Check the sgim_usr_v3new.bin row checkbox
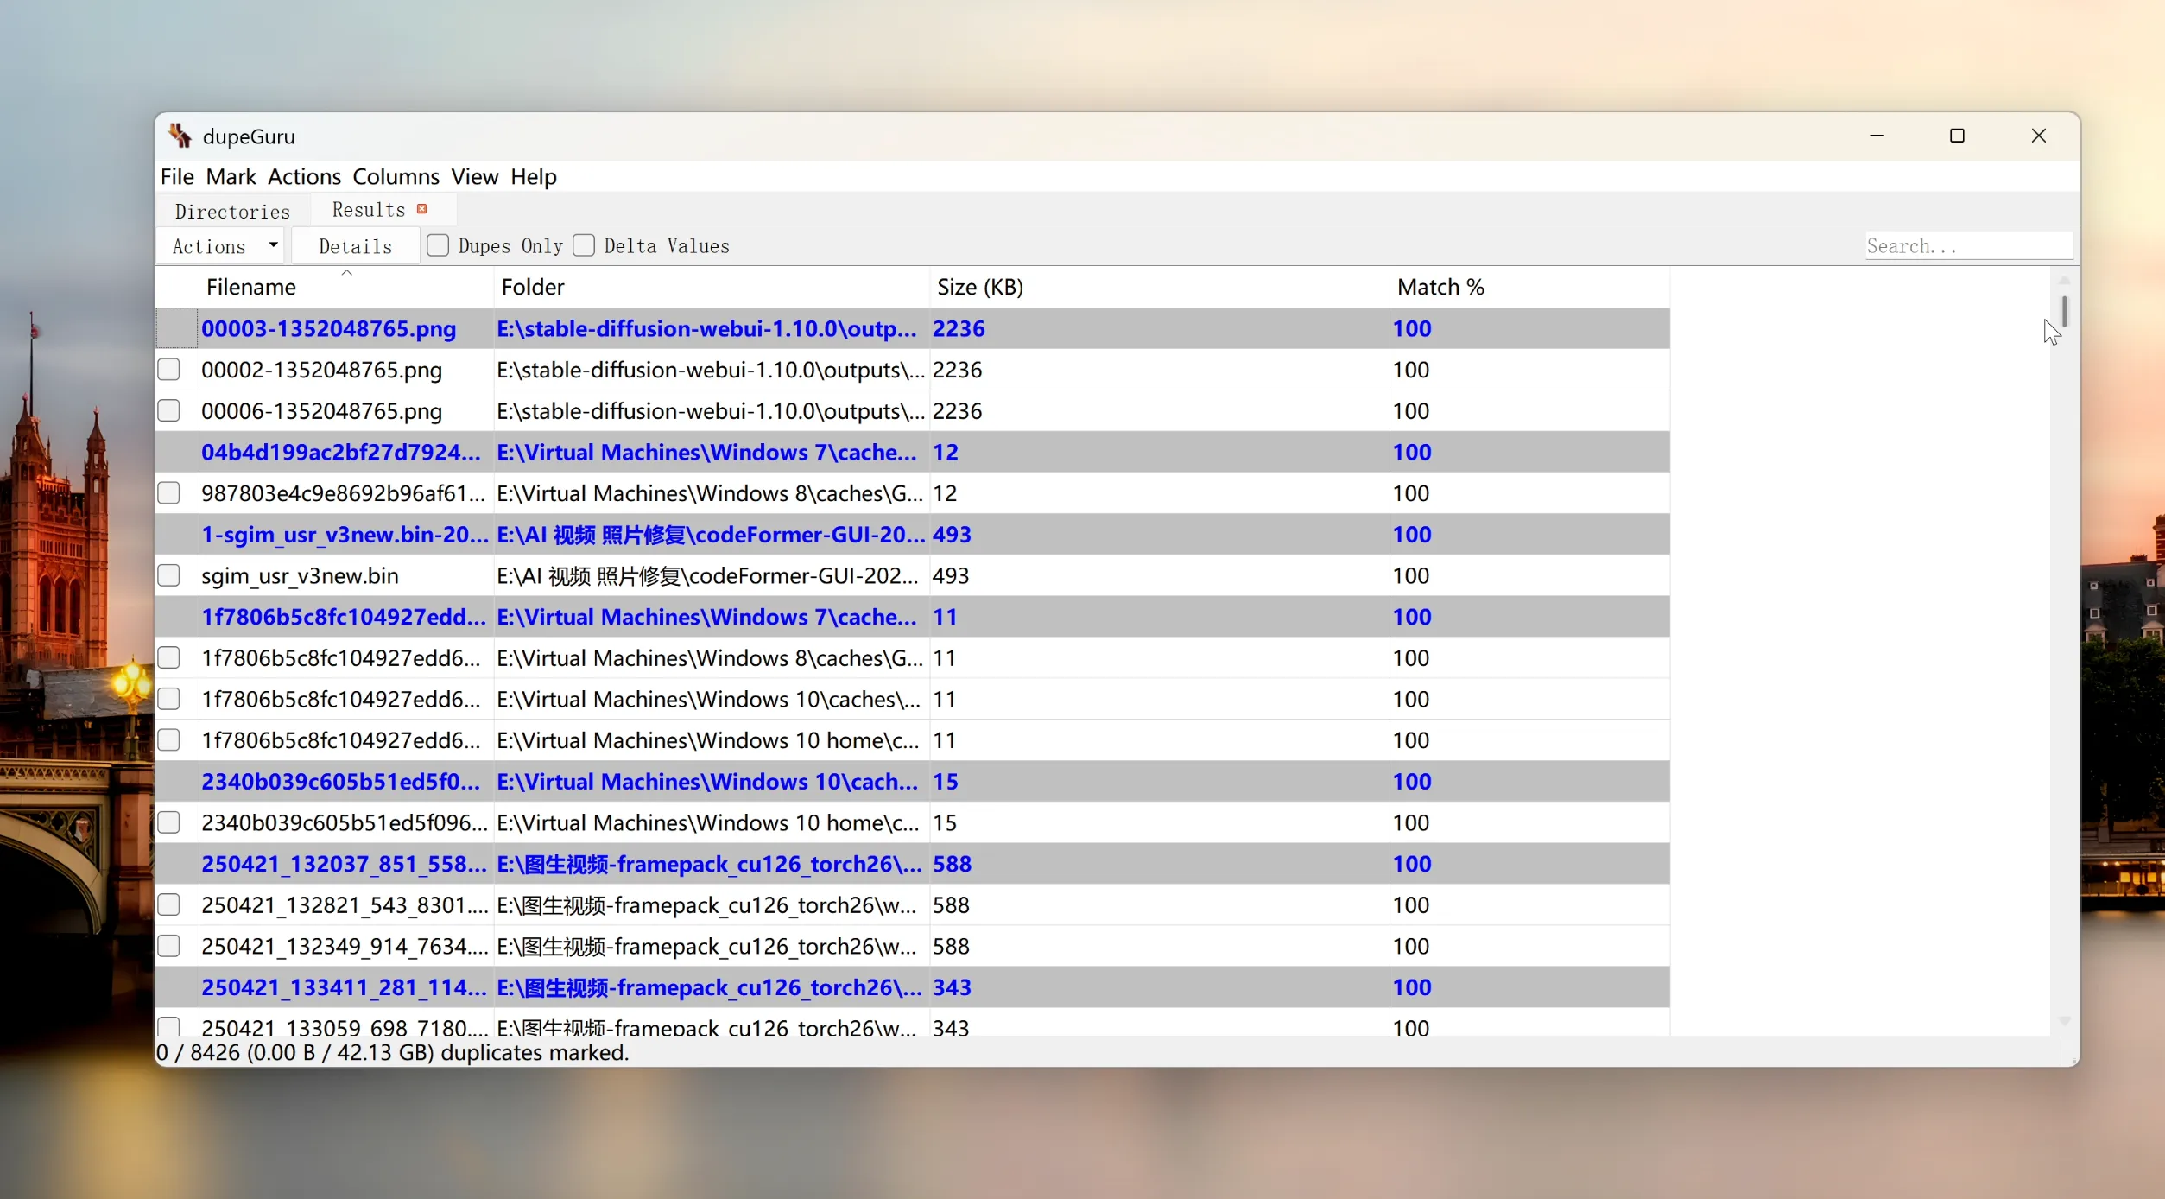 coord(169,575)
